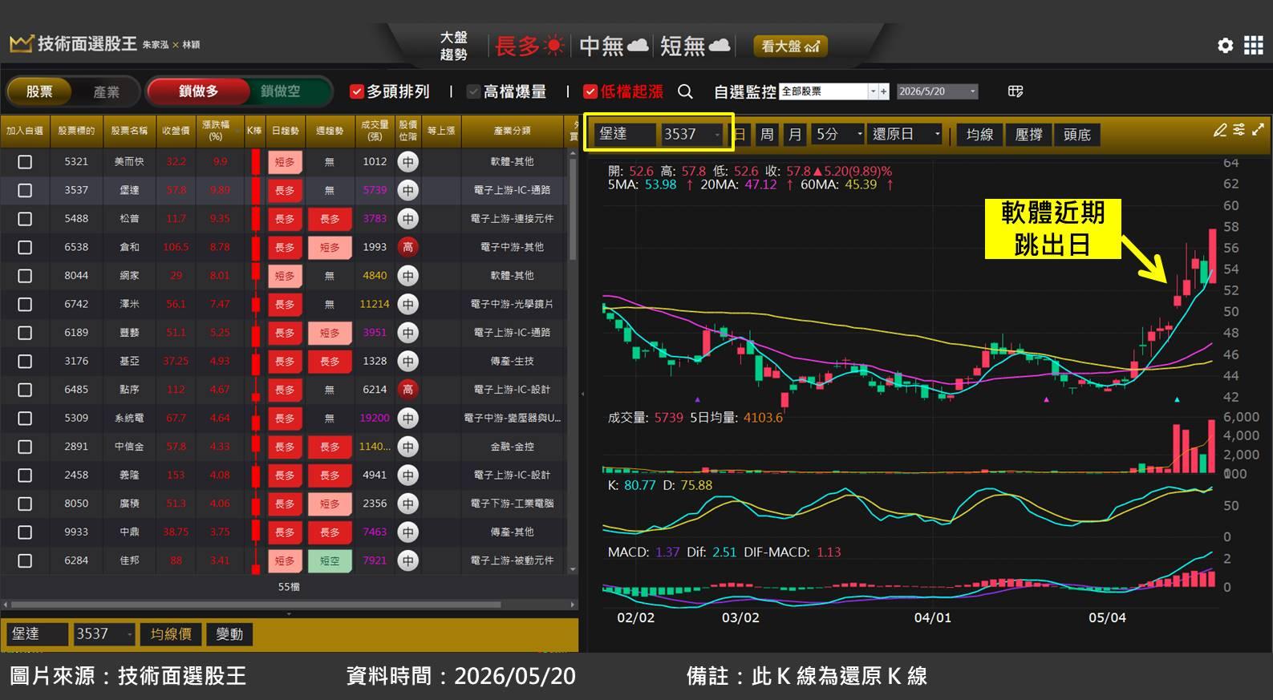
Task: Switch chart to 月 monthly period
Action: click(794, 134)
